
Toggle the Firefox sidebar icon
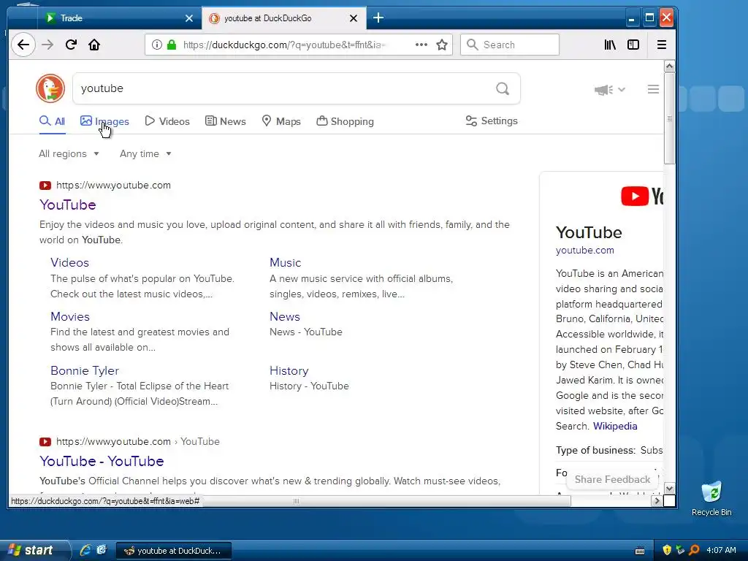point(633,45)
